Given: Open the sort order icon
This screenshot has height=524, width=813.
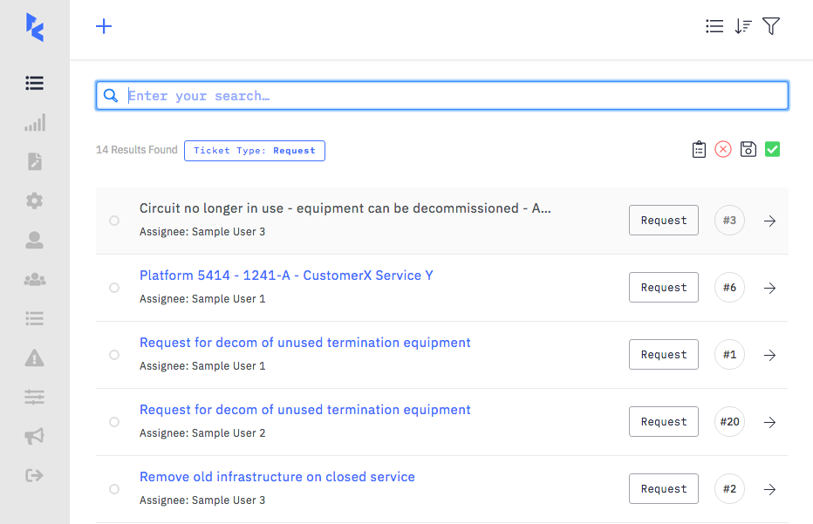Looking at the screenshot, I should click(x=743, y=26).
